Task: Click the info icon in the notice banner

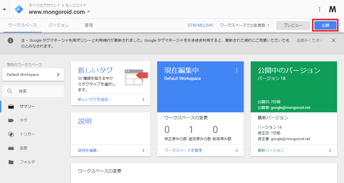Action: pos(10,41)
